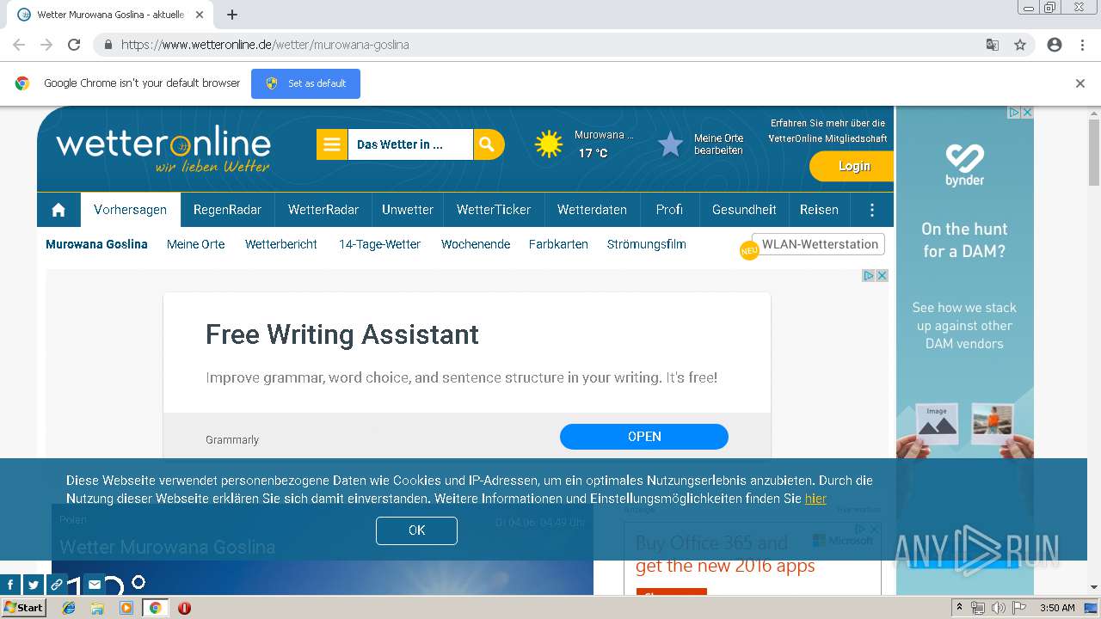Screen dimensions: 1101x619
Task: Click the Meine Orte bearbeiten link
Action: 718,144
